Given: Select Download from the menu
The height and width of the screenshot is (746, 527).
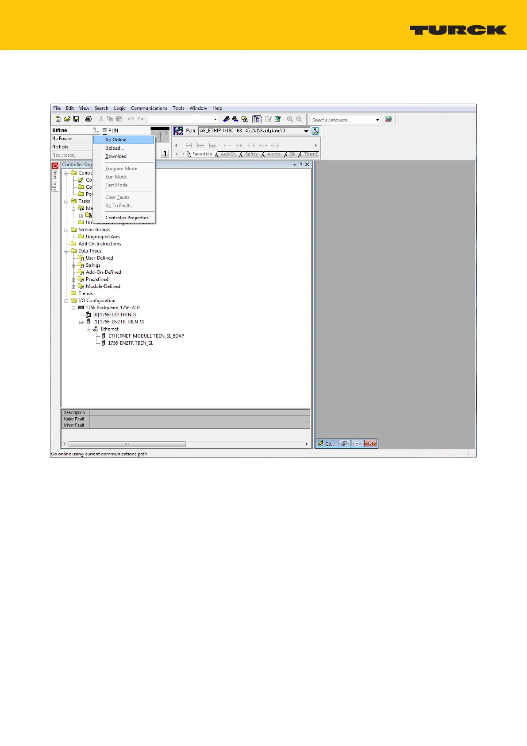Looking at the screenshot, I should click(123, 156).
